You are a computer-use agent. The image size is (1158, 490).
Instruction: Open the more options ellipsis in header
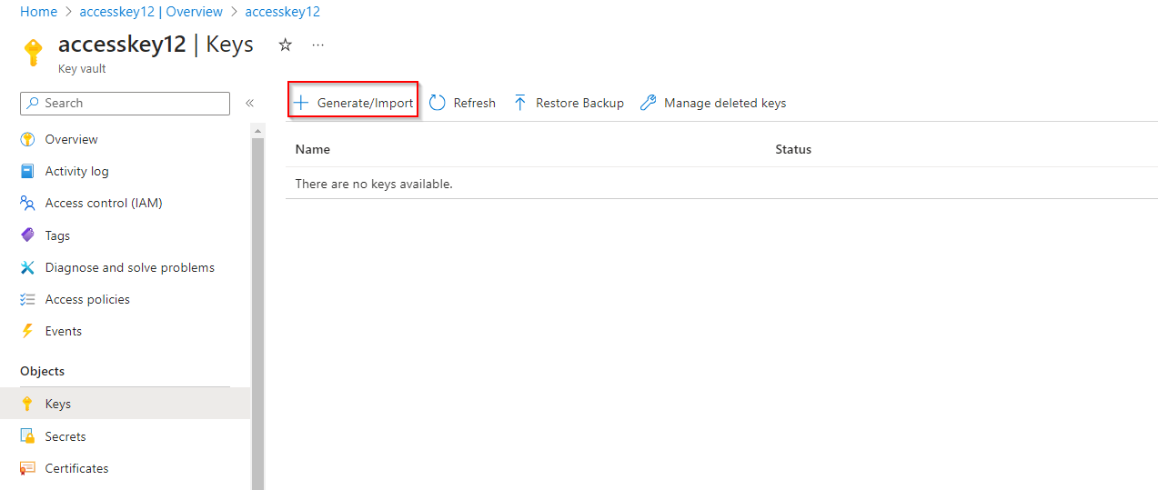point(317,45)
